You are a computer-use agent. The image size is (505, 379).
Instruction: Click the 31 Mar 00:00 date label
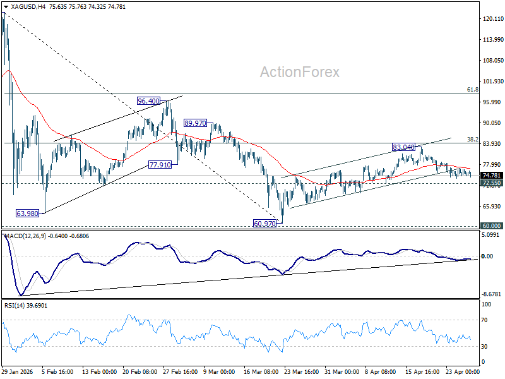(x=342, y=371)
